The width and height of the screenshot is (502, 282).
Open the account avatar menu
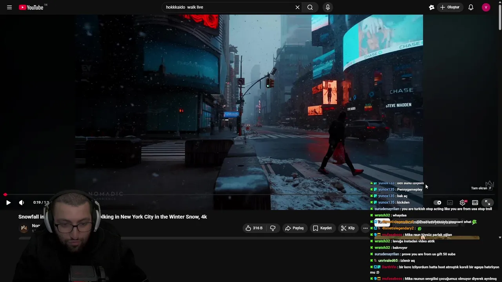tap(486, 7)
